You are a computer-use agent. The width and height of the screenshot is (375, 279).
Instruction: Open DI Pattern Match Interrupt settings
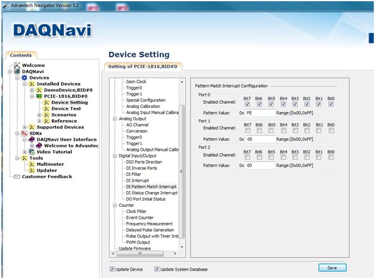tap(151, 187)
